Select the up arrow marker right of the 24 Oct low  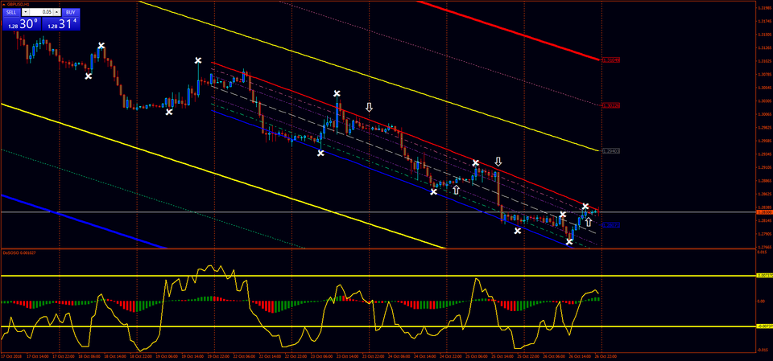coord(456,190)
